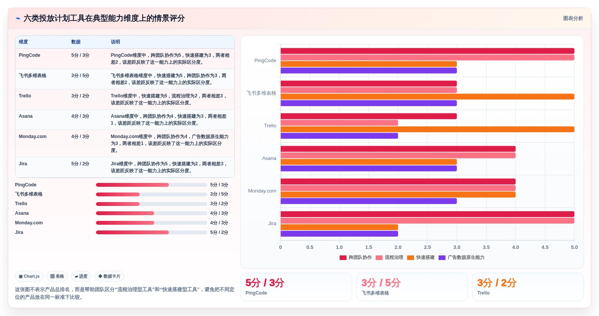Click the Trello orange 快速搭建 bar
599x316 pixels.
click(x=427, y=129)
